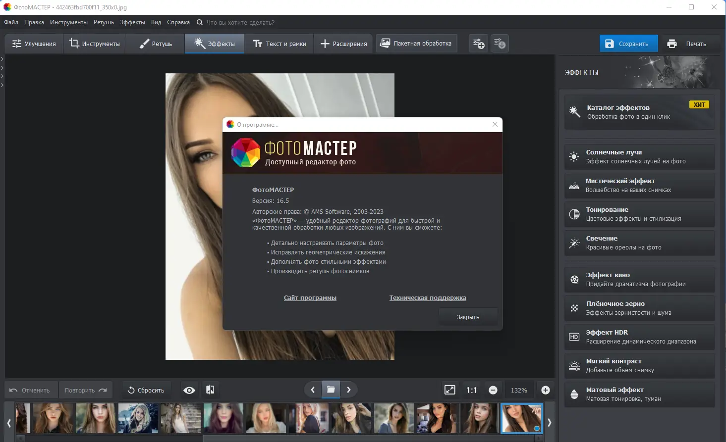Open the Эффекты menu in the menu bar
This screenshot has height=442, width=726.
click(132, 22)
